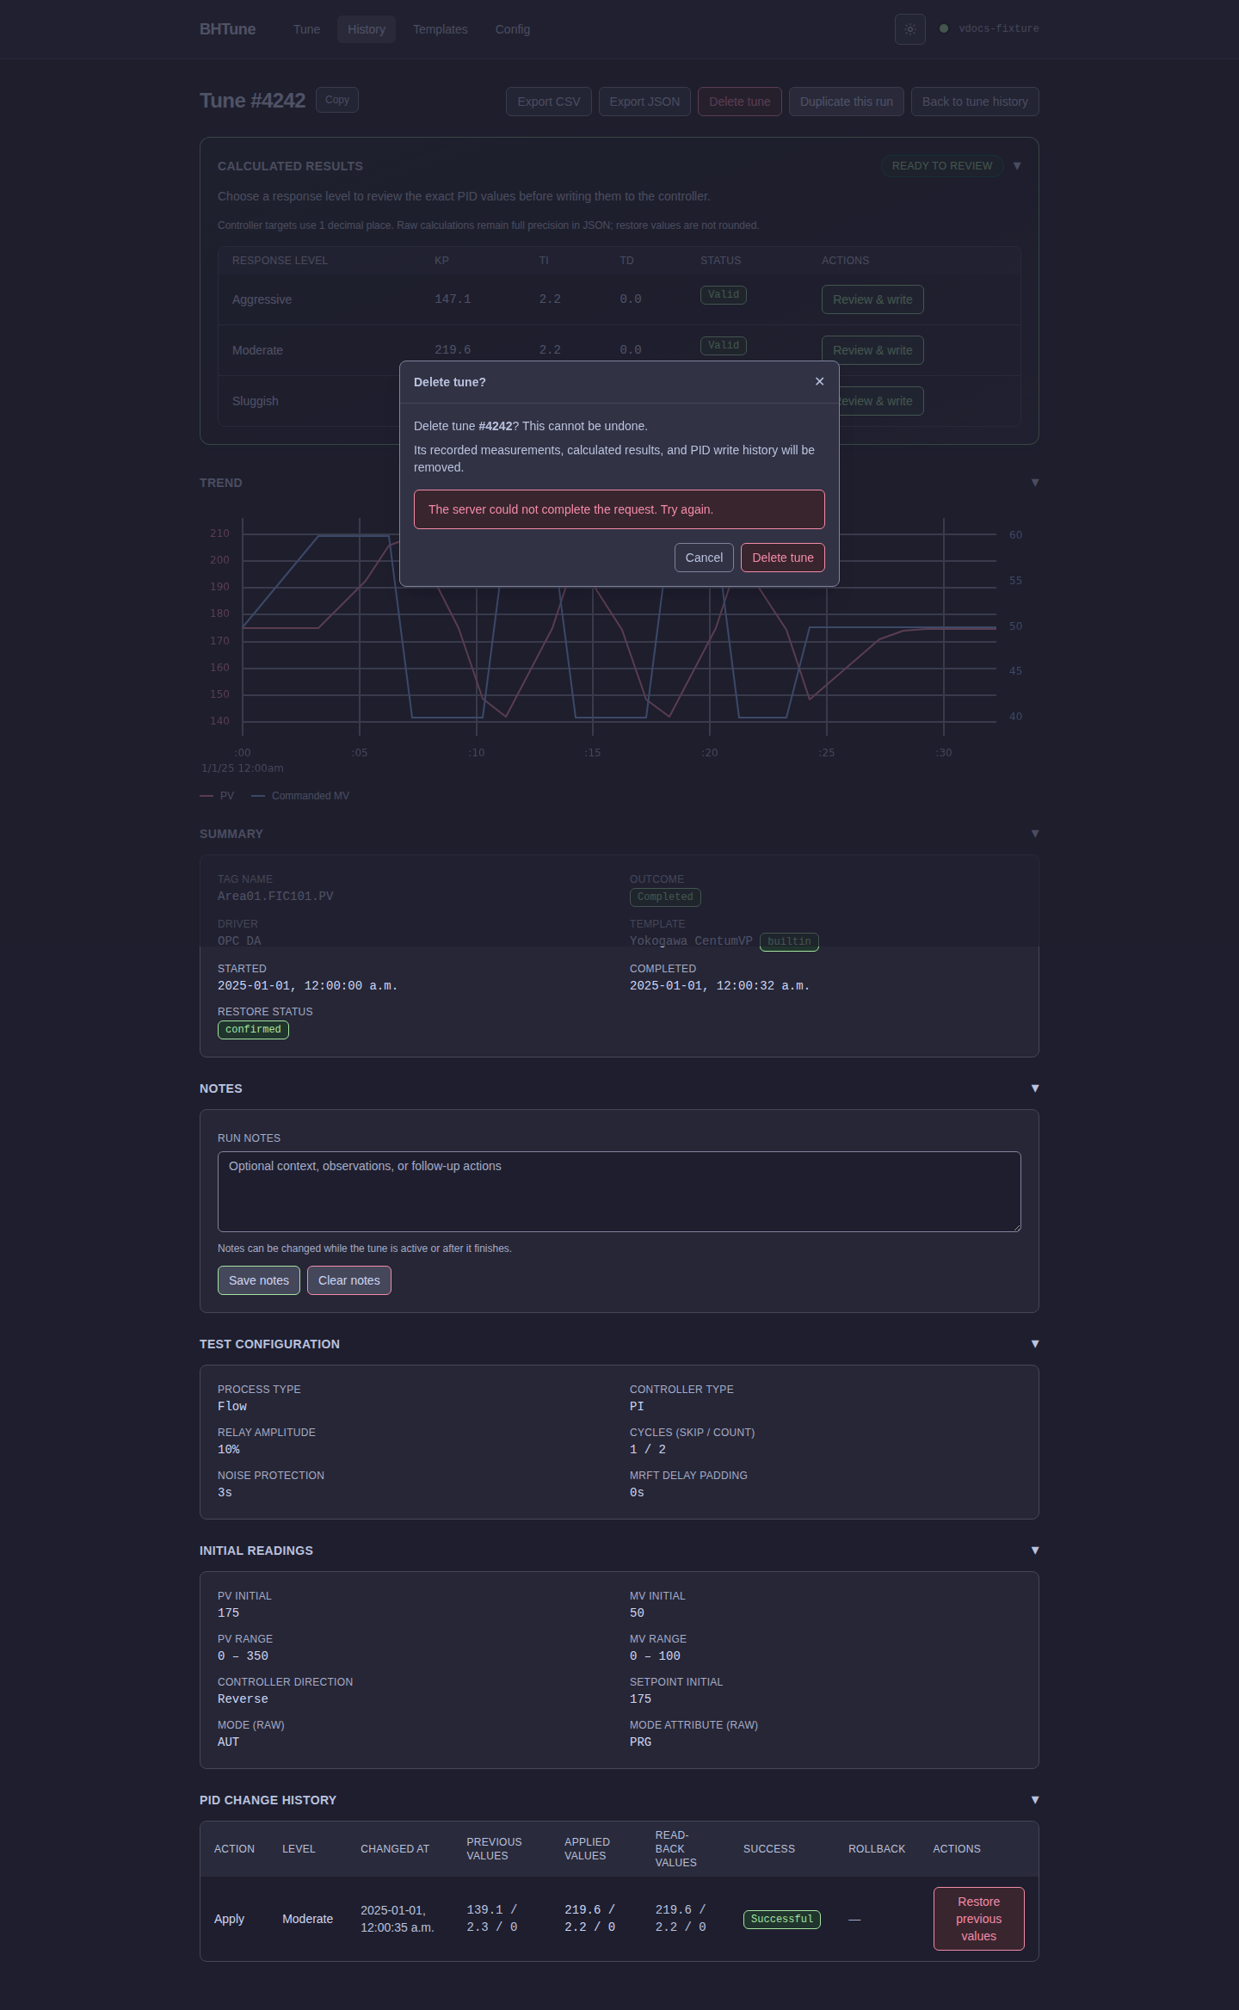
Task: Click Delete tune in the page header
Action: [x=740, y=102]
